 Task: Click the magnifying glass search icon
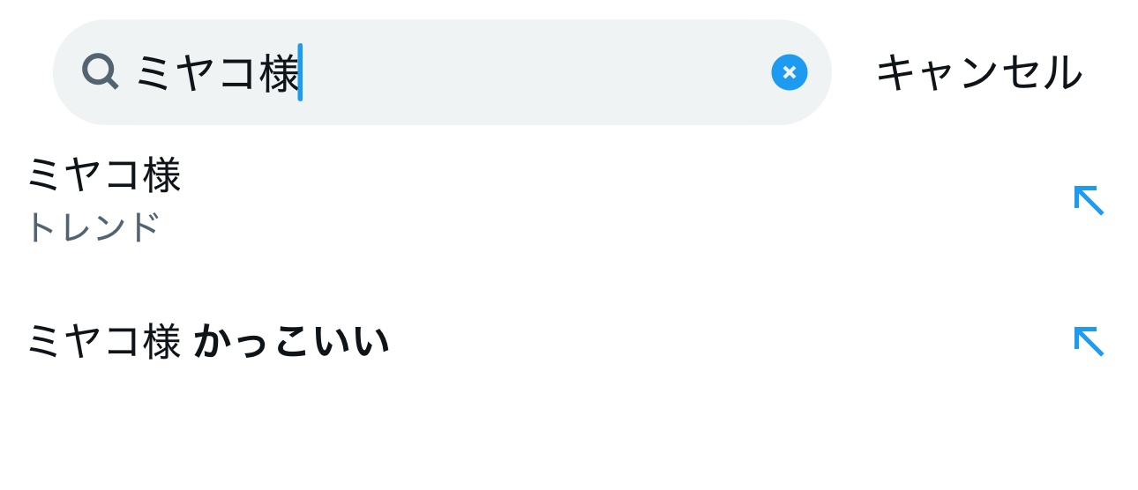pos(101,71)
